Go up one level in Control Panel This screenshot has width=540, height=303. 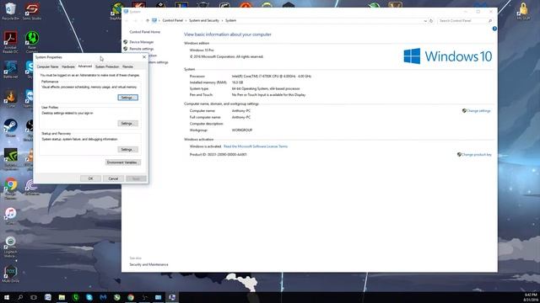[148, 20]
